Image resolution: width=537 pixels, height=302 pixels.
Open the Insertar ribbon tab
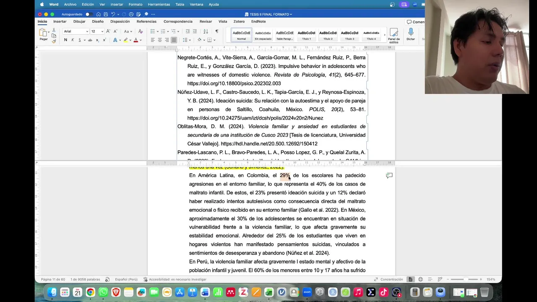click(x=60, y=21)
